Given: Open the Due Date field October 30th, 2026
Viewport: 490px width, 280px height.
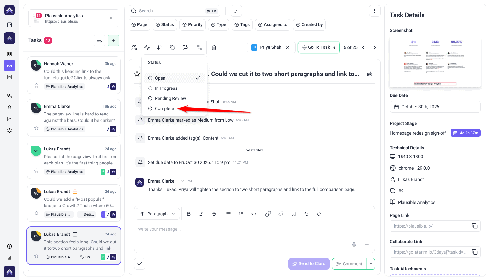Looking at the screenshot, I should pos(435,107).
